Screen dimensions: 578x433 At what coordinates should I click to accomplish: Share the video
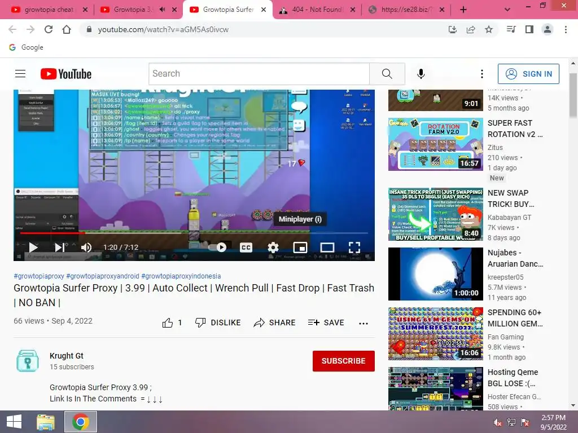tap(275, 323)
